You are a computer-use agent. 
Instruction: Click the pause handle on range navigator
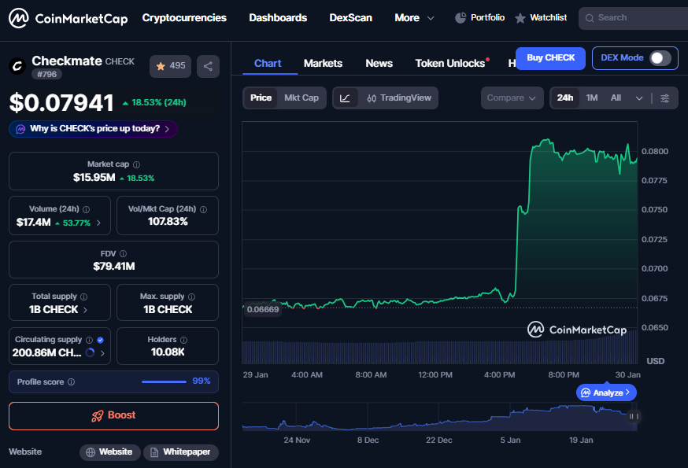coord(633,416)
